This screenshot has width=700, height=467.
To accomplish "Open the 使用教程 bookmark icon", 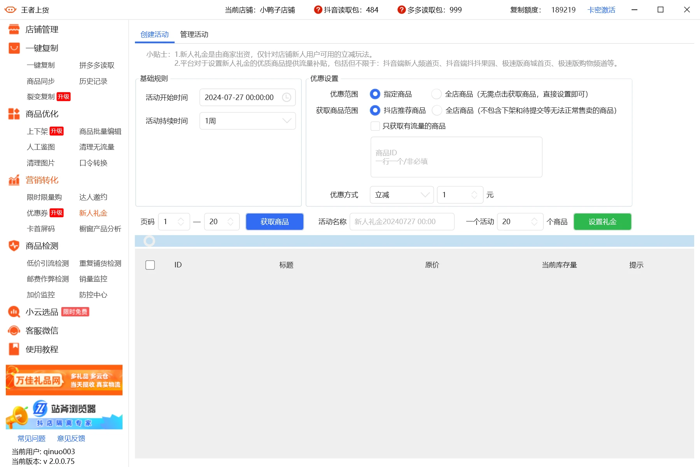I will (x=14, y=349).
